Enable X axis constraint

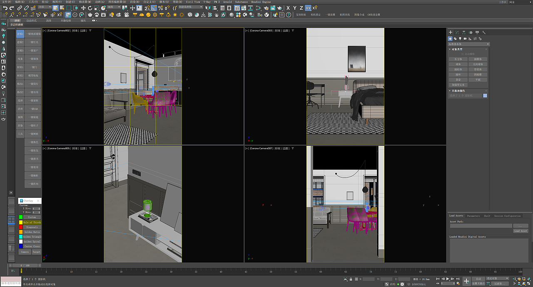[288, 7]
